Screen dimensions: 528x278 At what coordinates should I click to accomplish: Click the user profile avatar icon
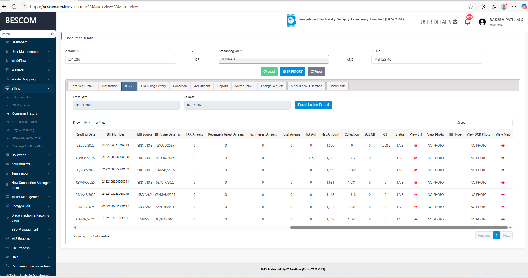pos(482,22)
